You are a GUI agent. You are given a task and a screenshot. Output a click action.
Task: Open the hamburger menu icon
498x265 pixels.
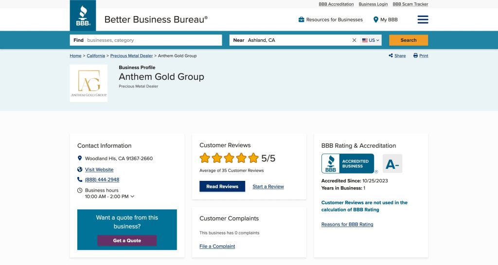click(423, 19)
